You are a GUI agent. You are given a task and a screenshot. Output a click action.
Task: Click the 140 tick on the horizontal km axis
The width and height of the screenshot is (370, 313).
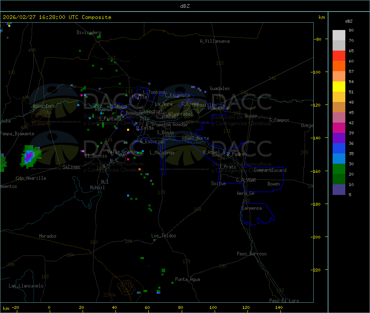point(279,307)
